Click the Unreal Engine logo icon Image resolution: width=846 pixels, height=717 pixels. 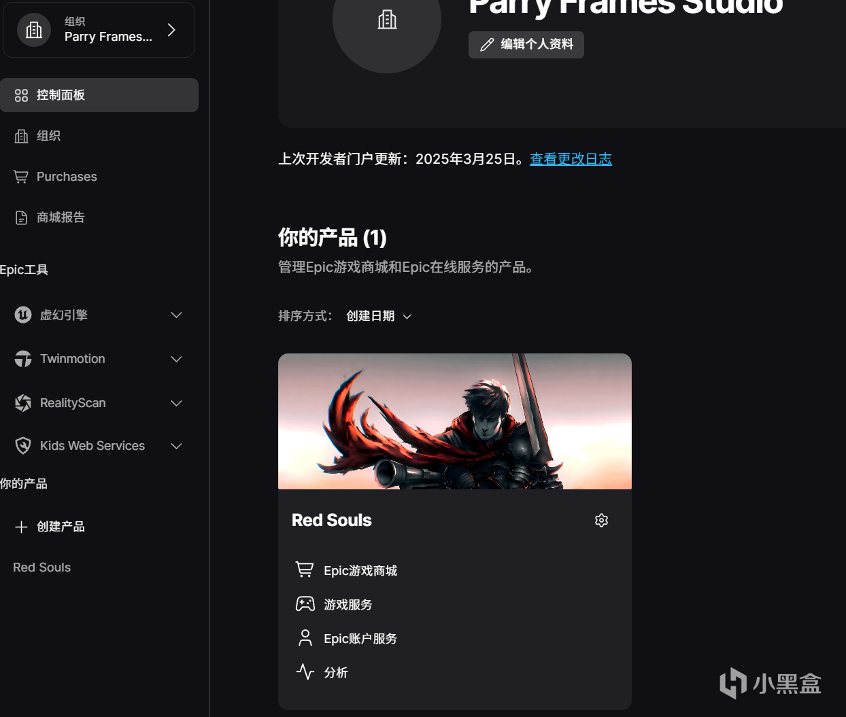point(23,315)
